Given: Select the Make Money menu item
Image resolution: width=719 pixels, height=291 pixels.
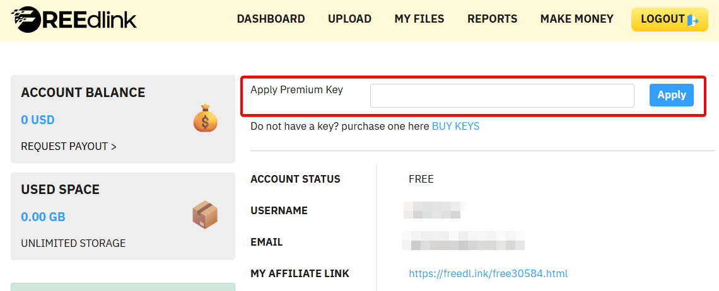Looking at the screenshot, I should coord(576,19).
